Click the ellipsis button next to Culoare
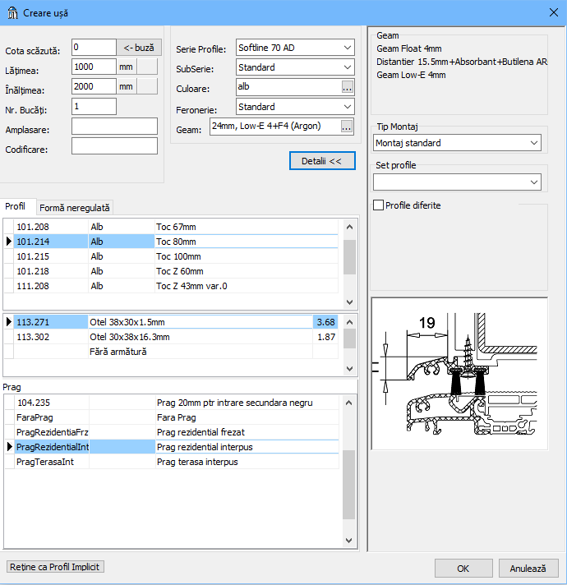Viewport: 567px width, 585px height. 347,87
